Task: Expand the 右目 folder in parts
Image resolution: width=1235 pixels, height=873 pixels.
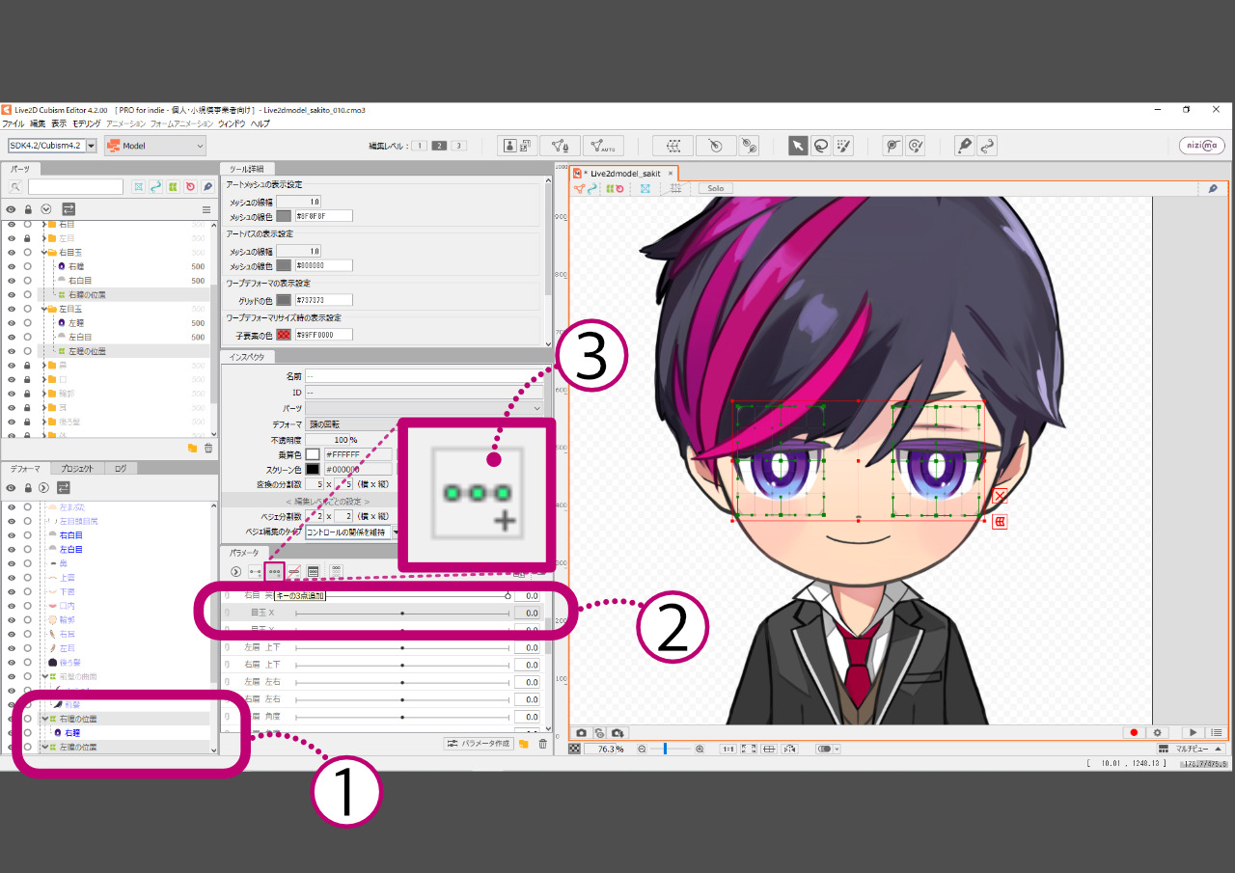Action: click(x=43, y=224)
